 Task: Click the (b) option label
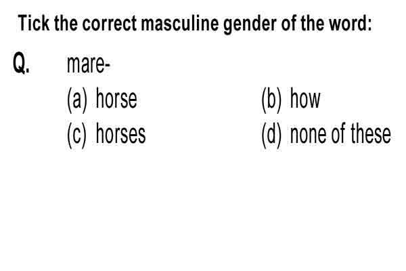click(271, 100)
